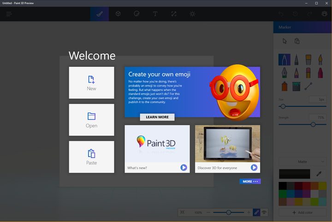
Task: Click the New file card
Action: pos(91,82)
